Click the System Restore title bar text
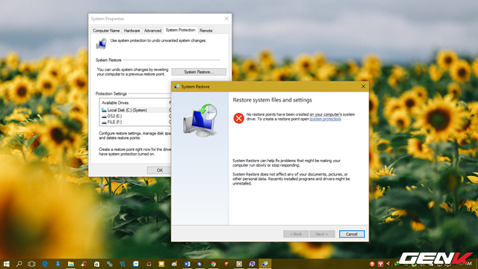 (196, 87)
